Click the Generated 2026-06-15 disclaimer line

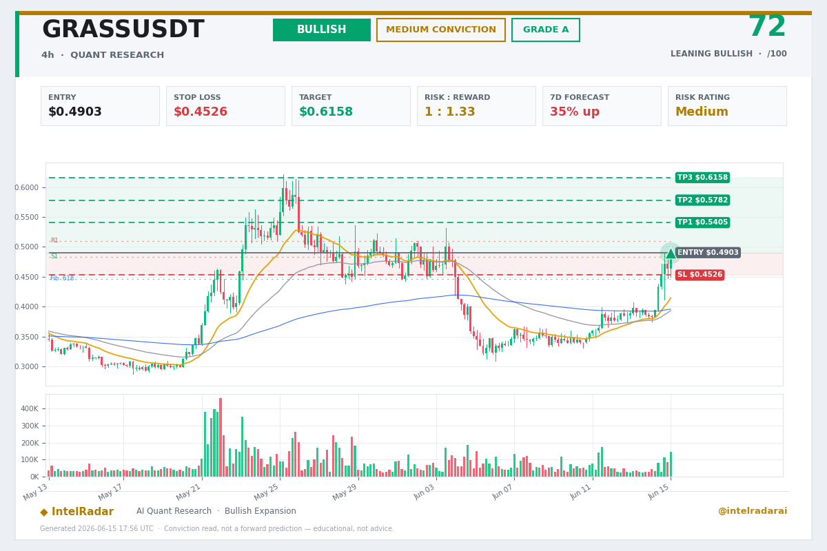217,529
